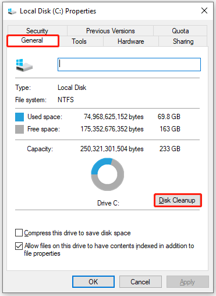This screenshot has height=296, width=216.
Task: Open the Previous Versions tab
Action: (111, 31)
